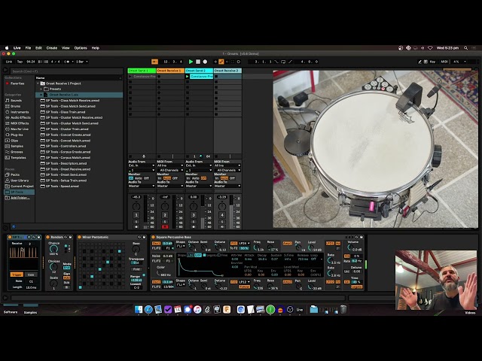Select SP Tools - Speed.amxd file
482x361 pixels.
coord(62,187)
